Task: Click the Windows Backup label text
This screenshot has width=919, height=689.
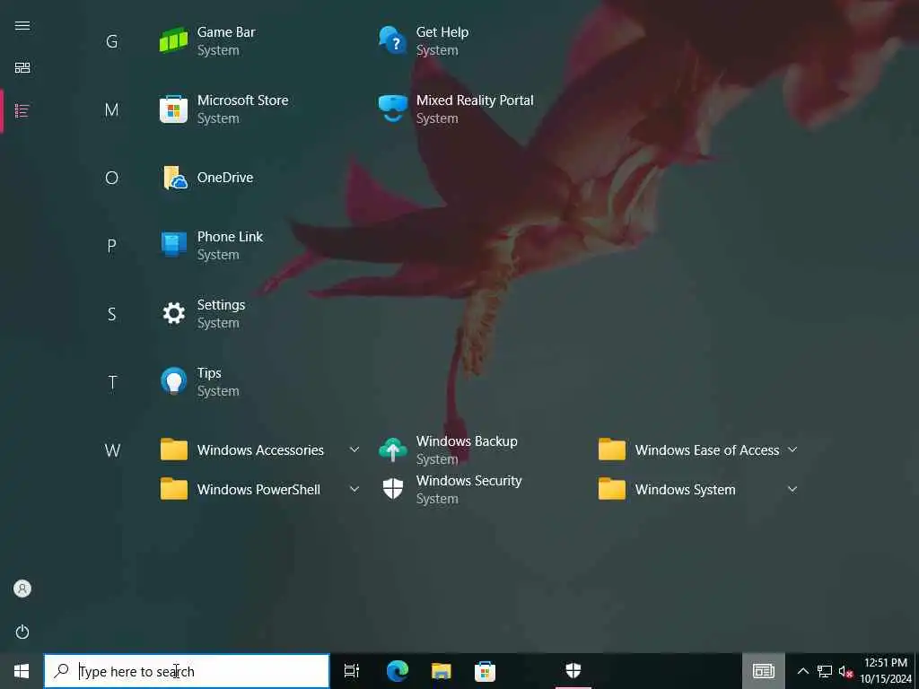Action: pos(467,441)
